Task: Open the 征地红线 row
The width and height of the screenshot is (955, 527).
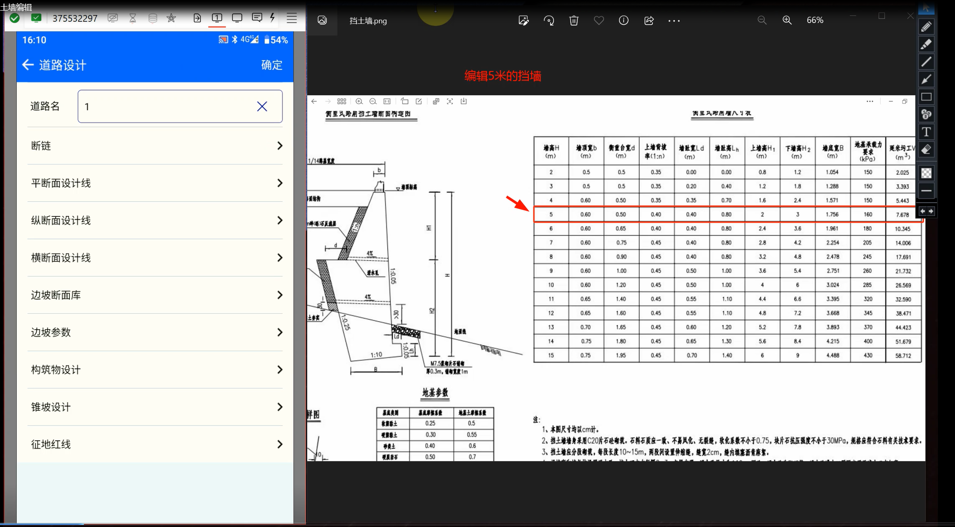Action: [x=155, y=444]
